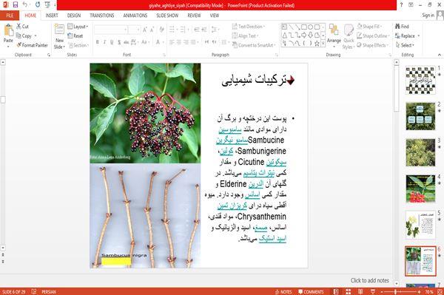Viewport: 444px width, 295px height.
Task: Open the font size combo box
Action: tap(134, 30)
